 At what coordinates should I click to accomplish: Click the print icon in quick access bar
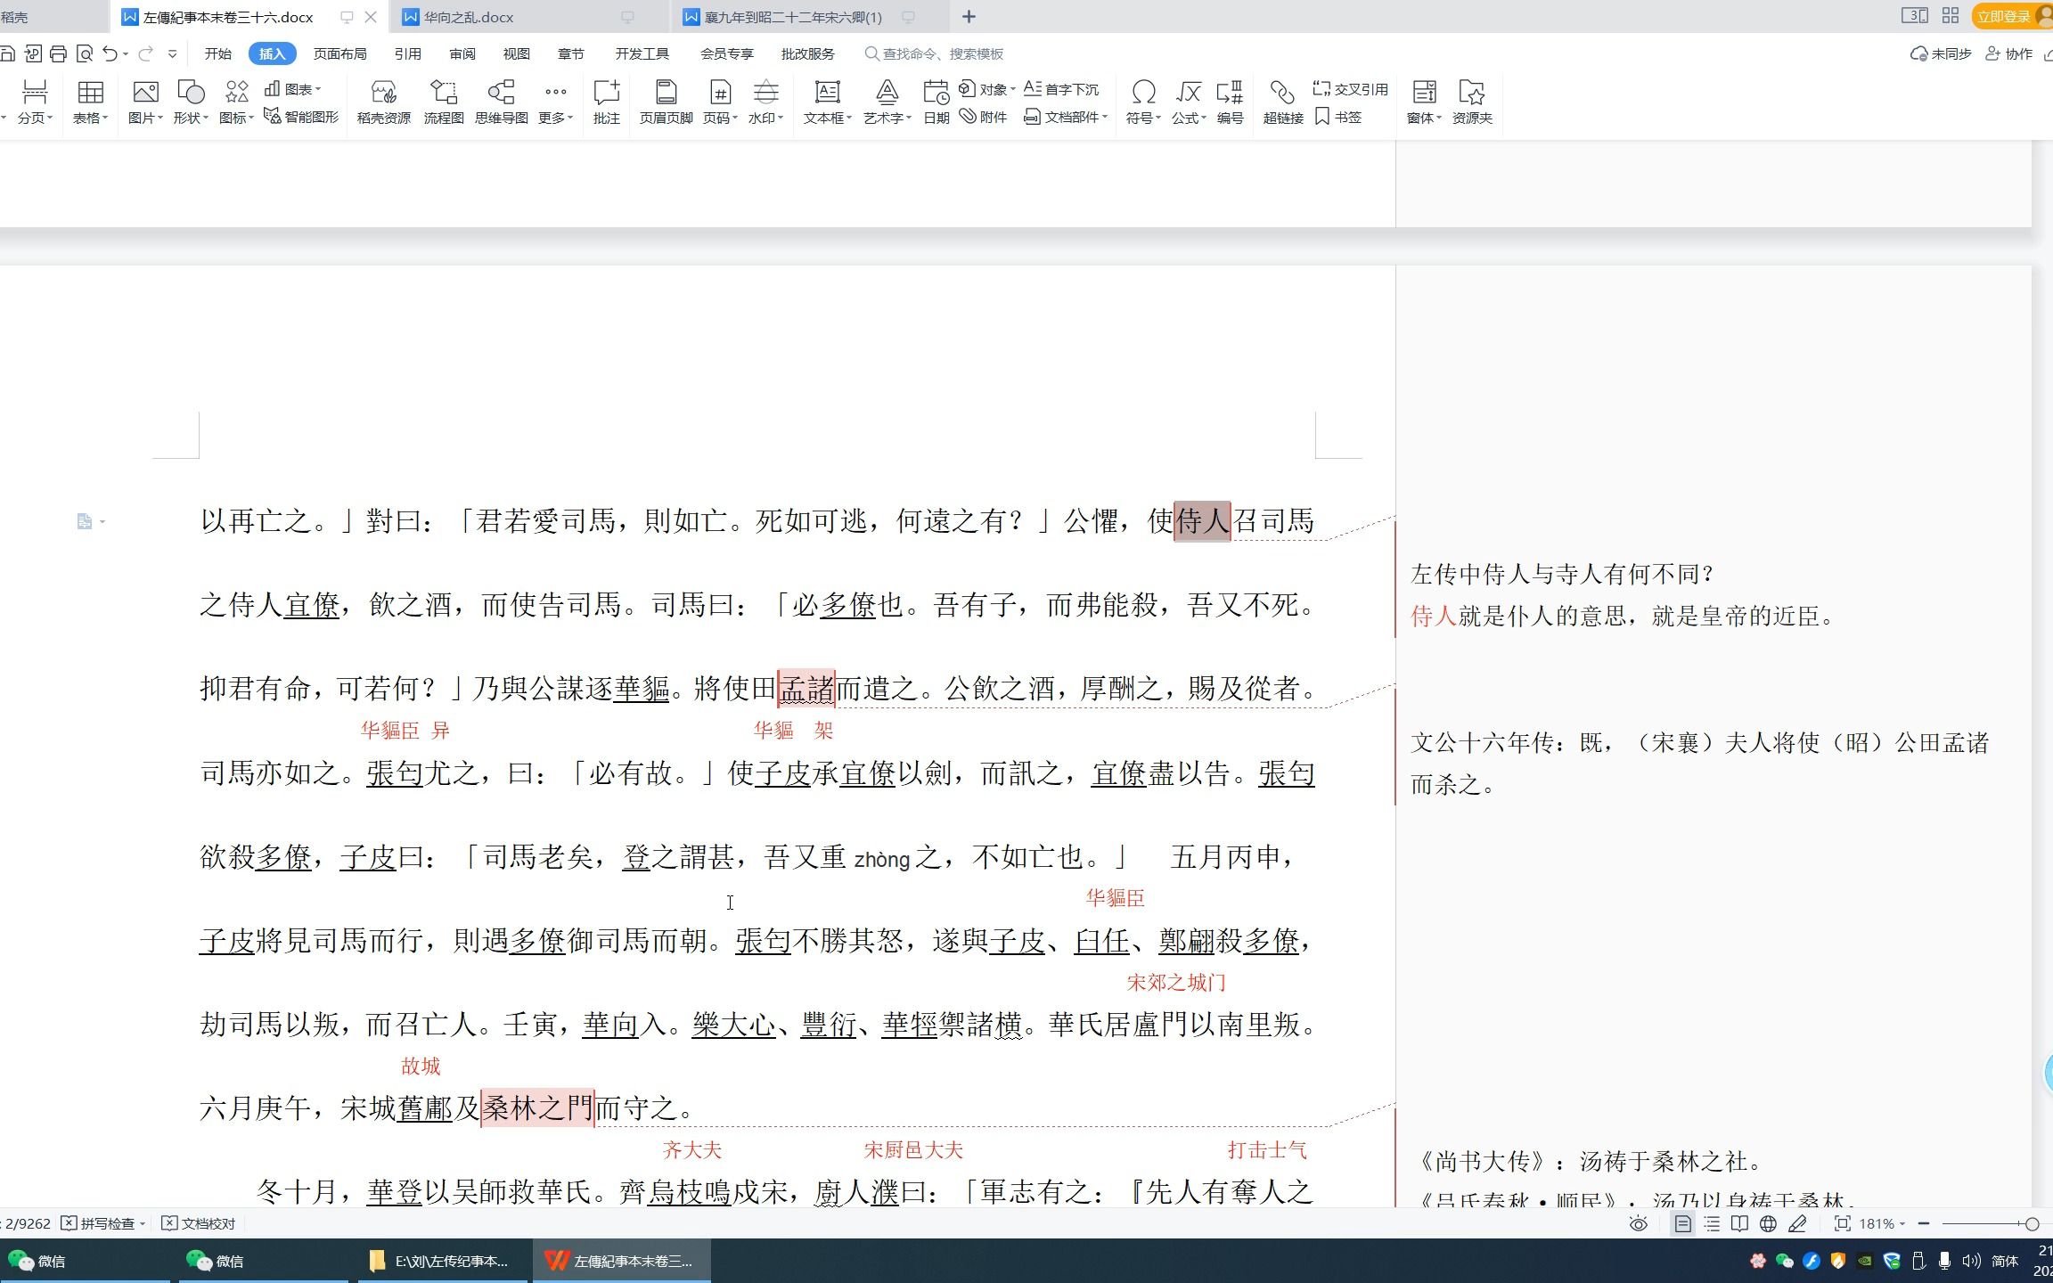[59, 53]
